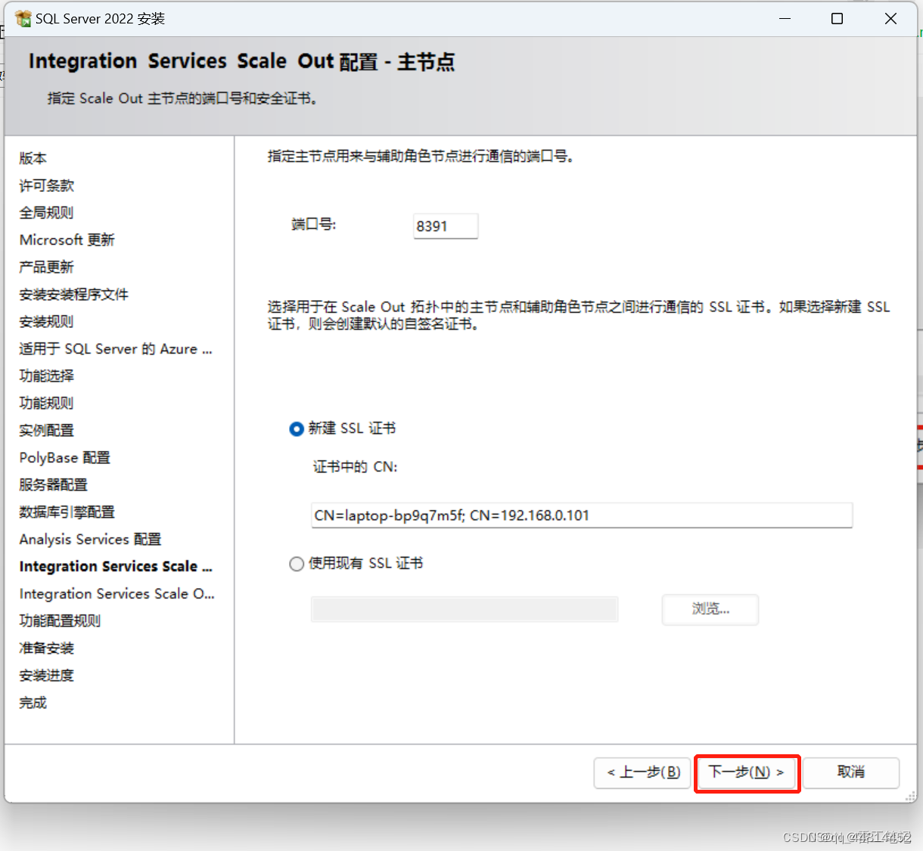The height and width of the screenshot is (851, 923).
Task: Maximize the SQL Server 2022 setup window
Action: tap(837, 18)
